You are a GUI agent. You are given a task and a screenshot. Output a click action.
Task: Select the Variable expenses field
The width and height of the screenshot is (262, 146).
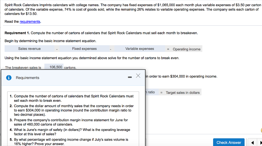click(140, 49)
